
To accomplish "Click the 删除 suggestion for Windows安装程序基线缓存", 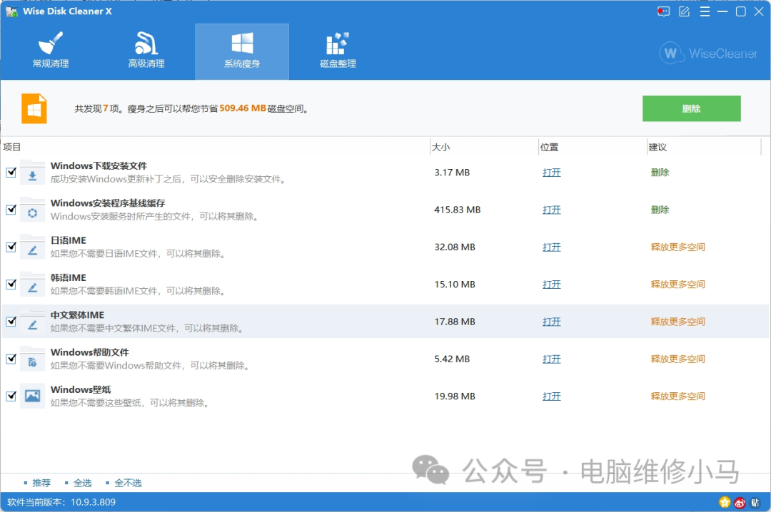I will tap(660, 210).
